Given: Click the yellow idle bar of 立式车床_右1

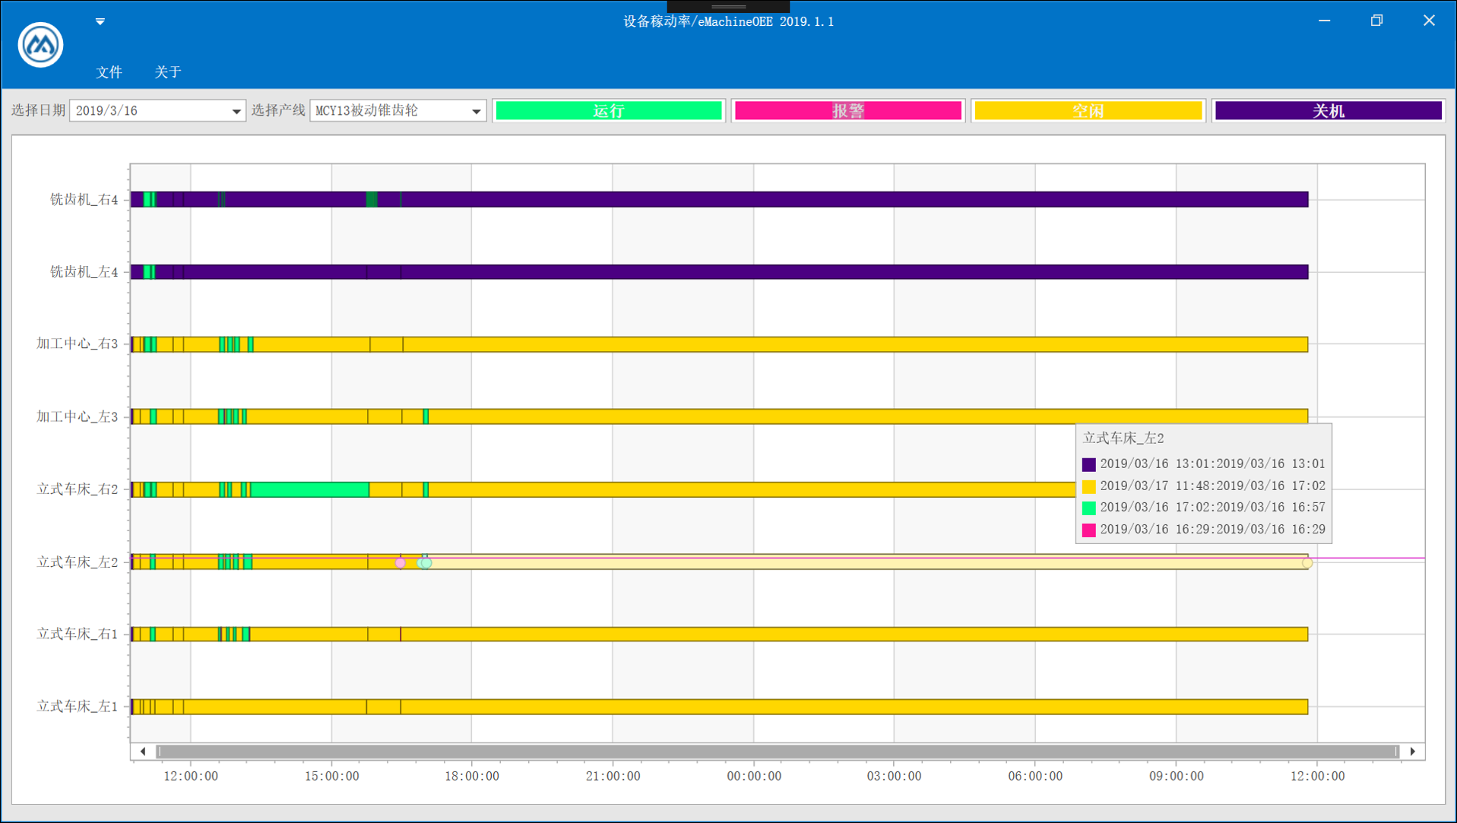Looking at the screenshot, I should coord(855,635).
